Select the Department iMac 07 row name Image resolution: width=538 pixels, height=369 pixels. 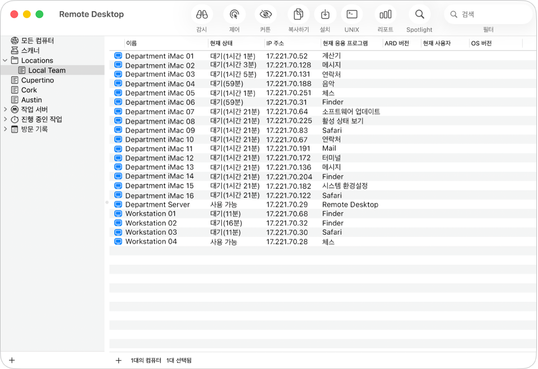pyautogui.click(x=160, y=112)
